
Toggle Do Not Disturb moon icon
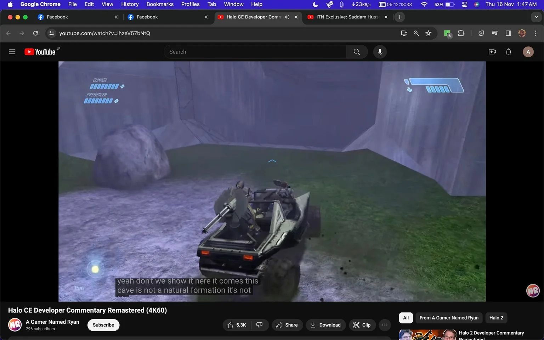315,4
